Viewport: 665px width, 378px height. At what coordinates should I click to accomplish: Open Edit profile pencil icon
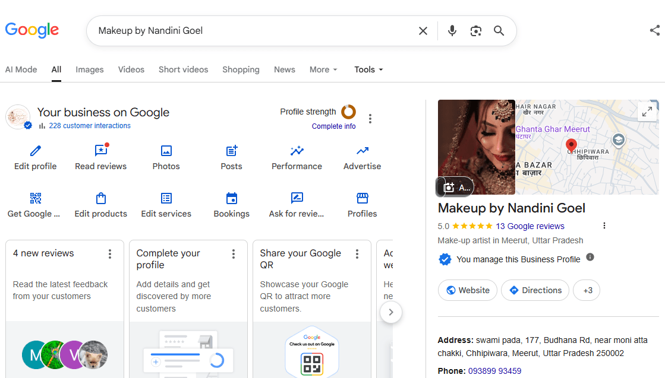pyautogui.click(x=36, y=151)
